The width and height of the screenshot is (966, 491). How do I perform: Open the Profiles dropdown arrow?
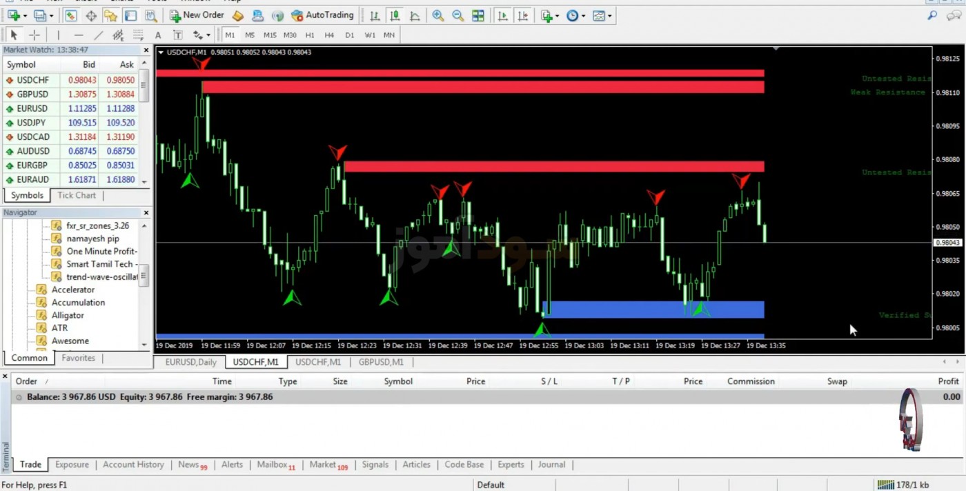51,16
